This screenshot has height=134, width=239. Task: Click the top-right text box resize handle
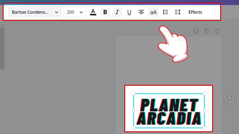tap(205, 94)
